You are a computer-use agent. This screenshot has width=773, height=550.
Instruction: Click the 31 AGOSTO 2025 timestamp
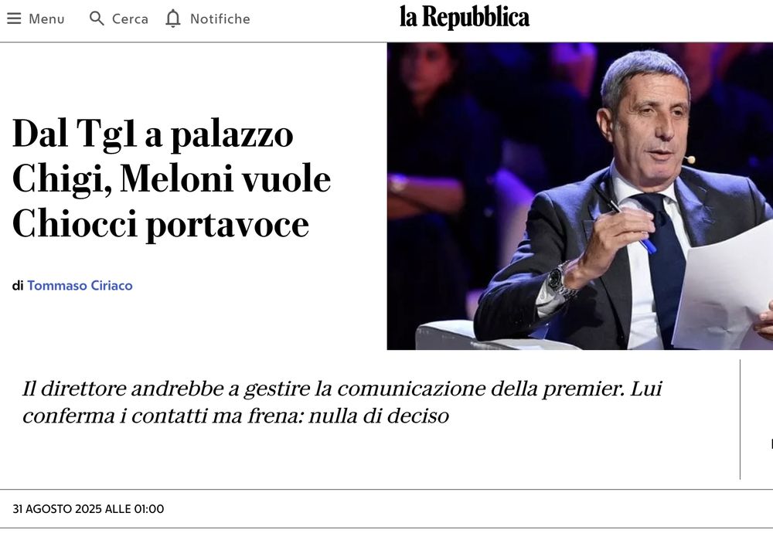(88, 508)
